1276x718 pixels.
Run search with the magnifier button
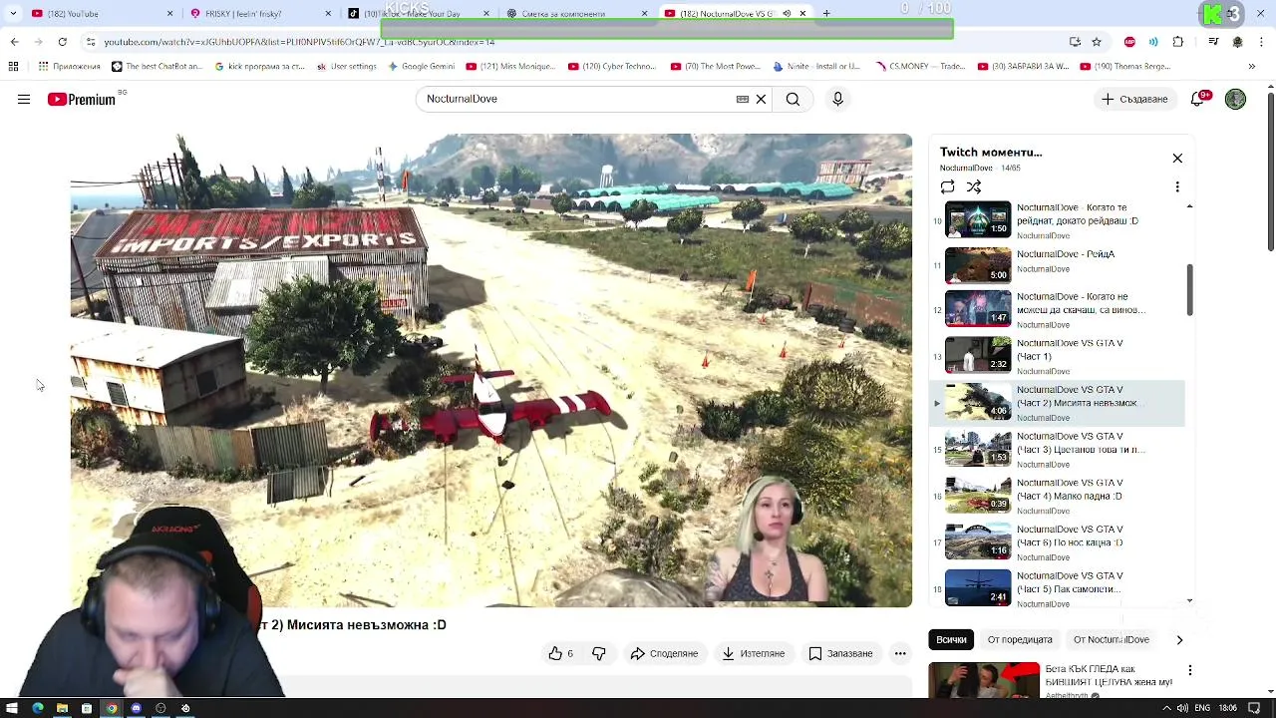(x=793, y=99)
